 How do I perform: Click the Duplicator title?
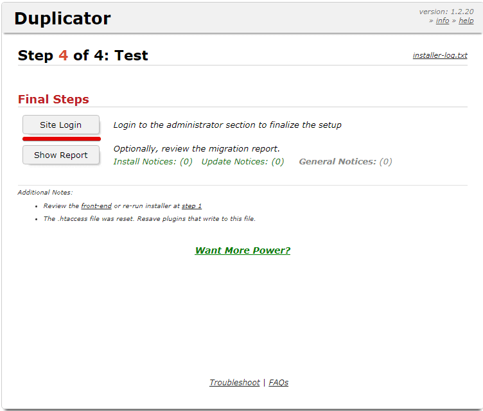pyautogui.click(x=62, y=19)
